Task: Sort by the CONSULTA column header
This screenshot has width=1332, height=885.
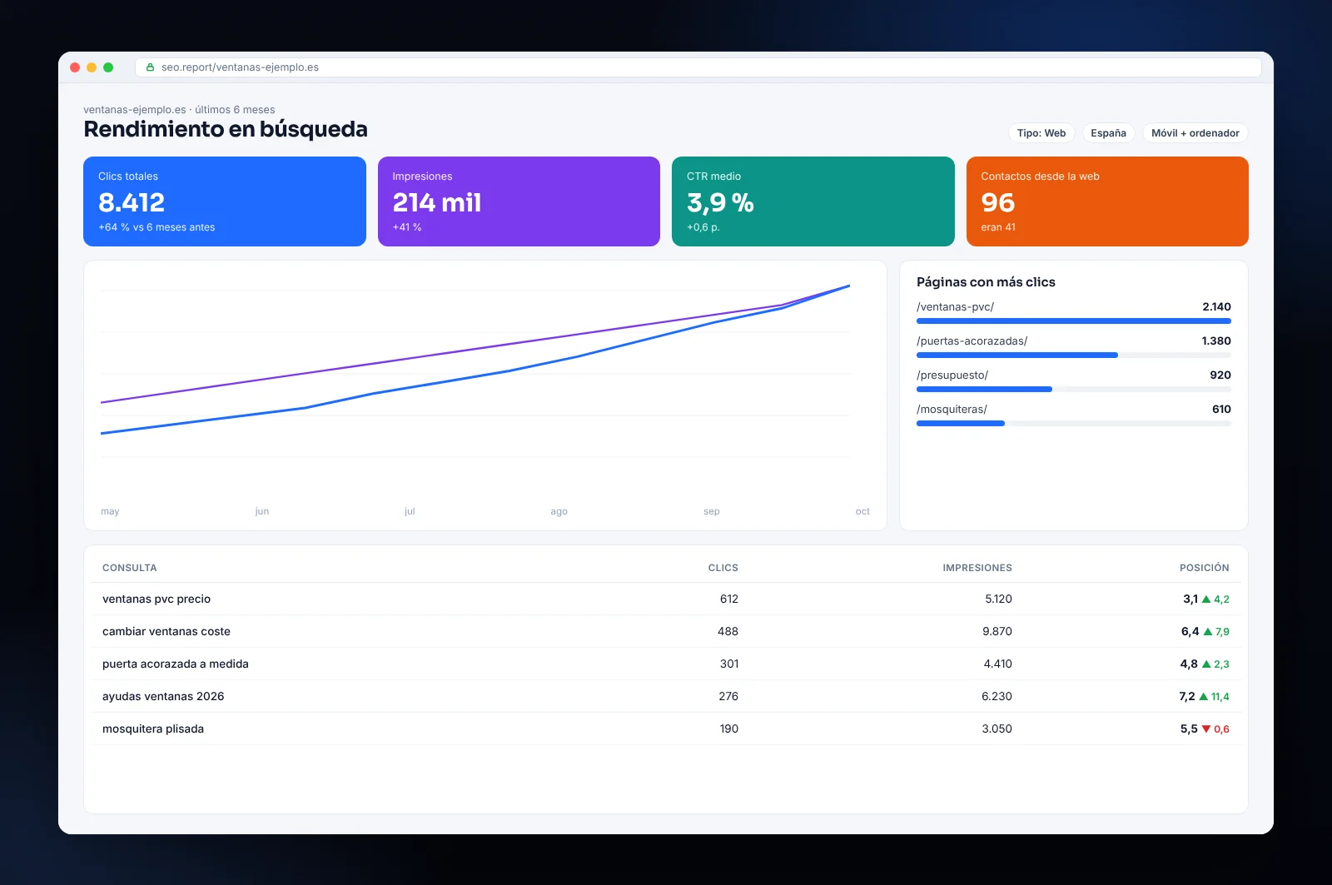Action: [x=129, y=568]
